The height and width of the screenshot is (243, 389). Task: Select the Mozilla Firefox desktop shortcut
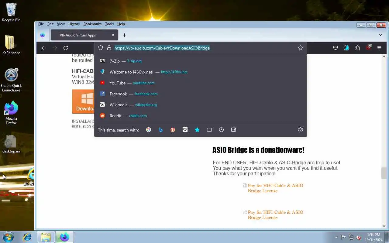(11, 113)
